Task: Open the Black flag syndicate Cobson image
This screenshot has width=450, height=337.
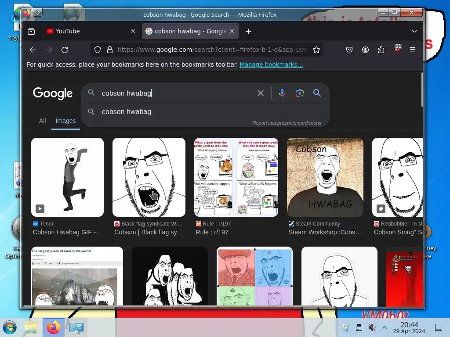Action: tap(149, 177)
